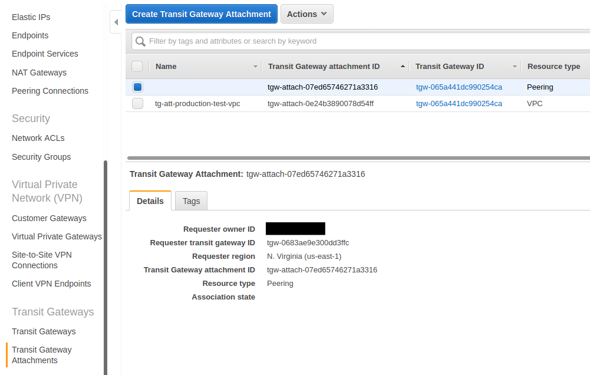The image size is (590, 375).
Task: Open the Name column filter dropdown
Action: tap(255, 67)
